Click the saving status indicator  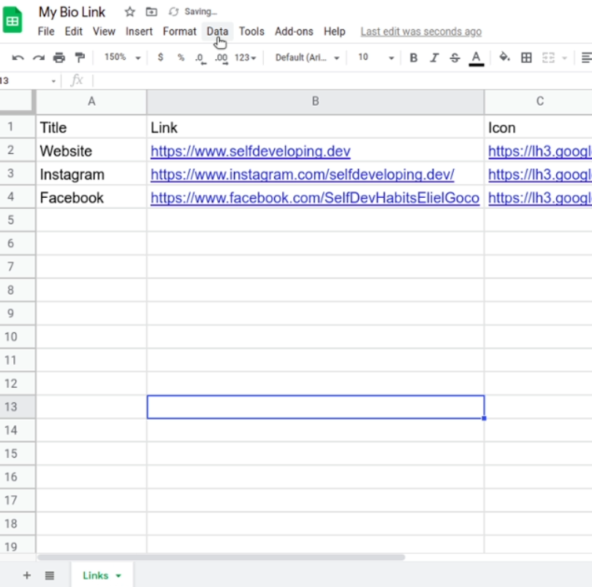tap(193, 12)
